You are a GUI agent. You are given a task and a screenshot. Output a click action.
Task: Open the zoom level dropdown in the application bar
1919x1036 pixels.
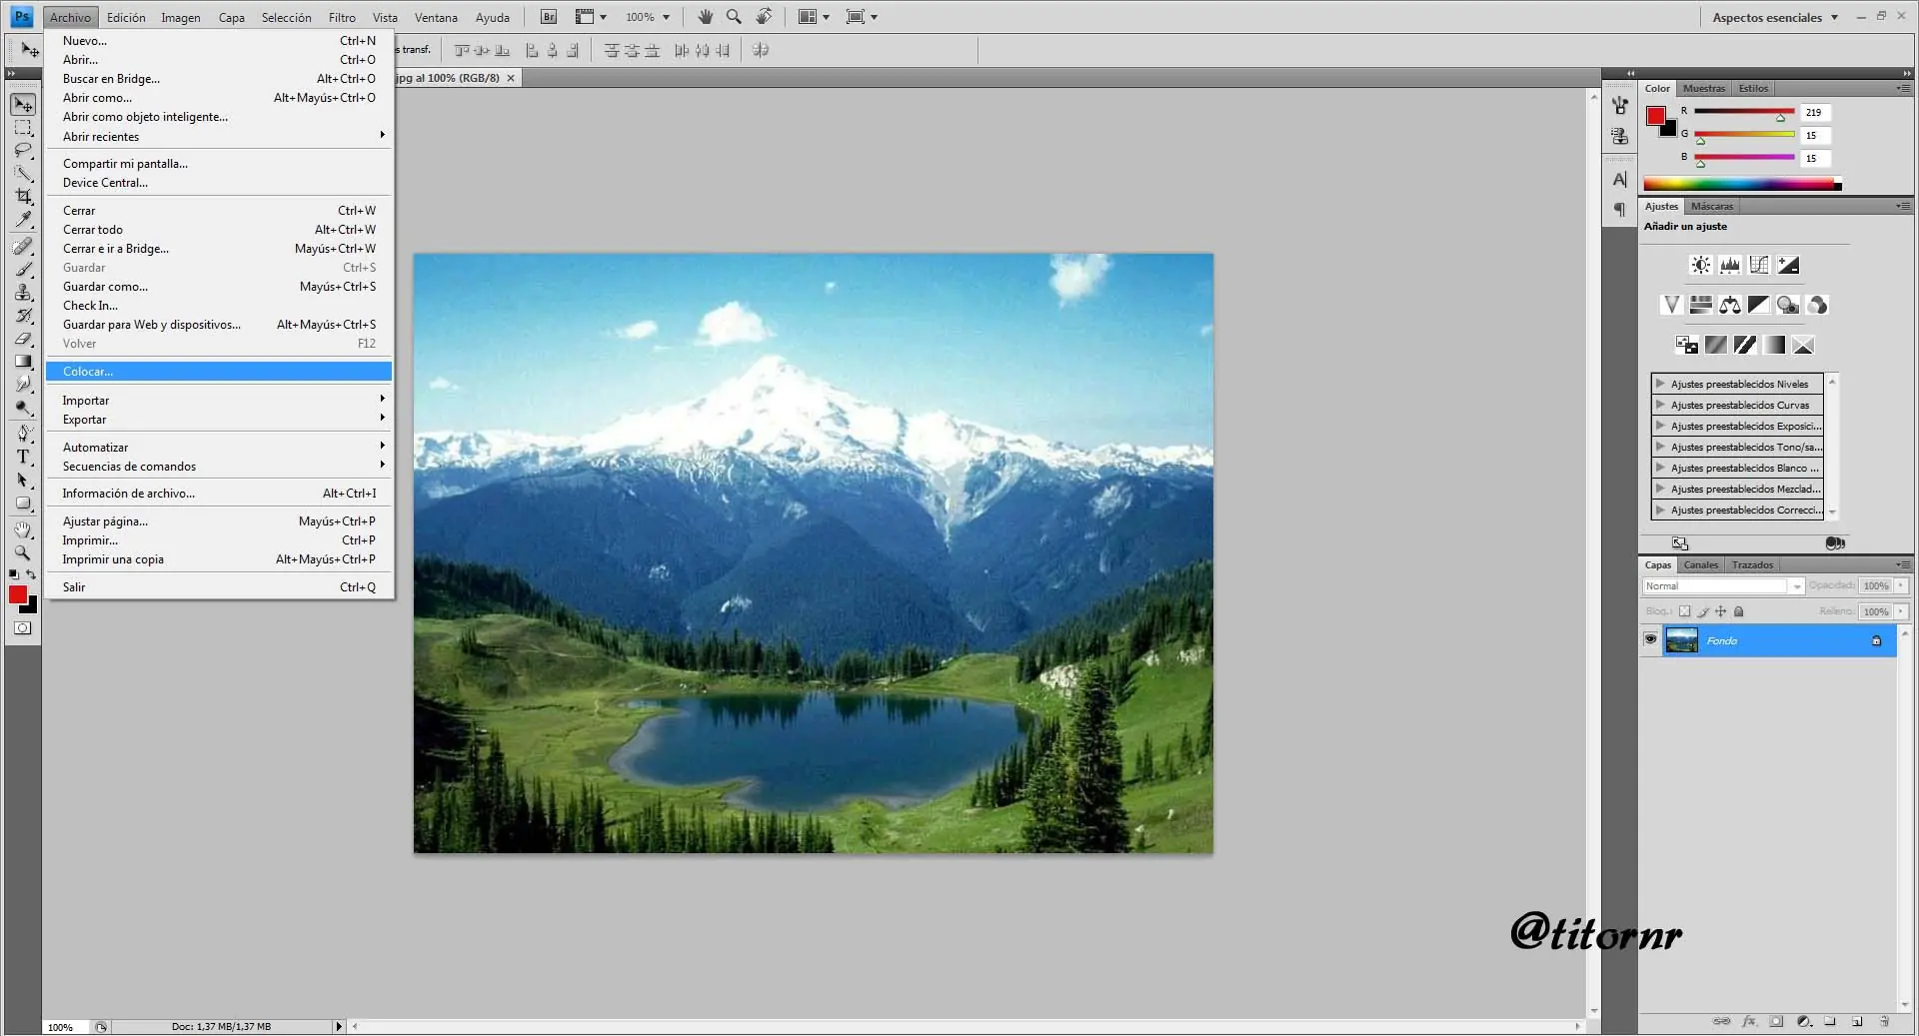pyautogui.click(x=667, y=17)
